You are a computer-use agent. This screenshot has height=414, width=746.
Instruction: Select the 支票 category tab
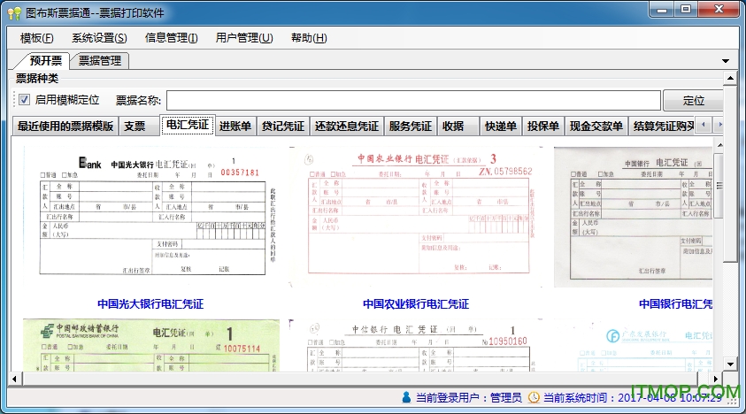tap(135, 126)
